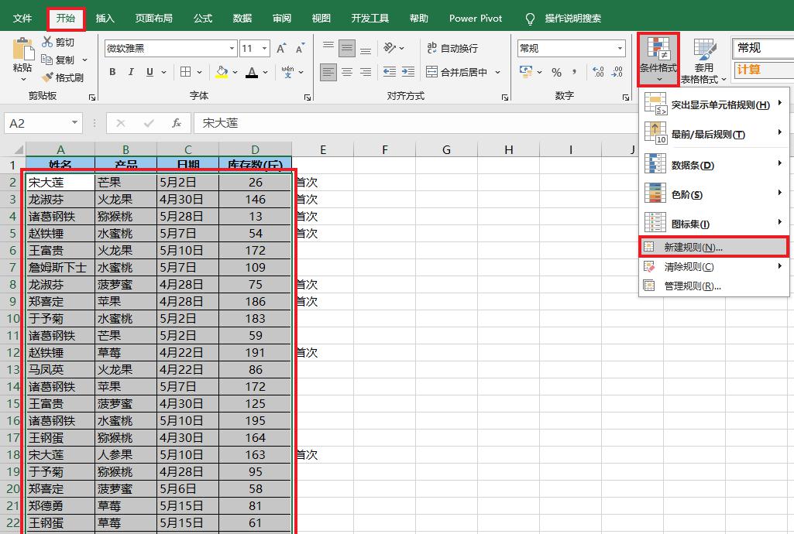Toggle bold formatting
Viewport: 794px width, 534px height.
[112, 72]
